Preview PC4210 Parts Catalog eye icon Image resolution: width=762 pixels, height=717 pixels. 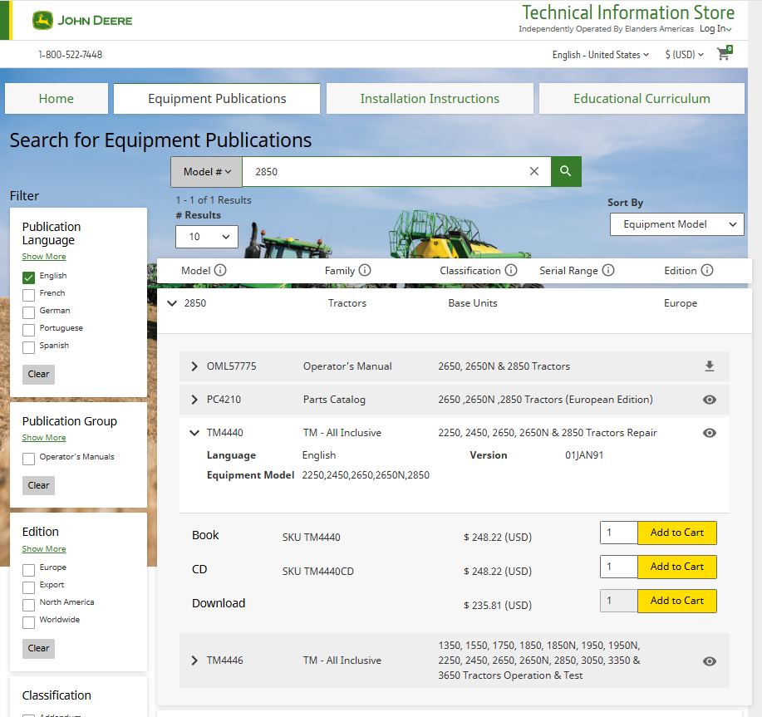710,400
